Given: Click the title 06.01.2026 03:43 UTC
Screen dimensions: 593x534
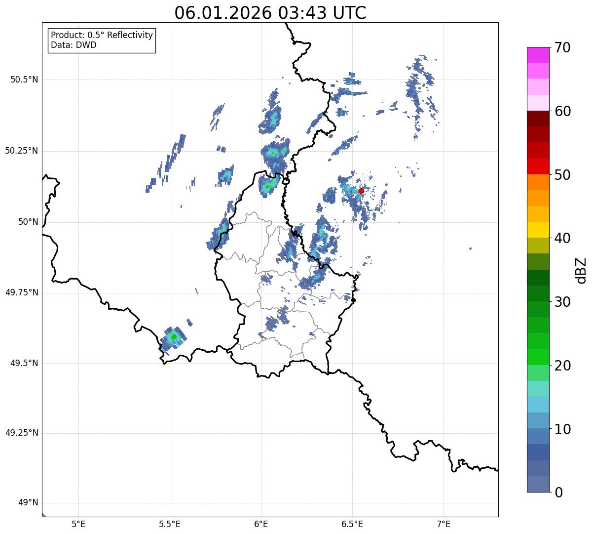Looking at the screenshot, I should [x=270, y=13].
